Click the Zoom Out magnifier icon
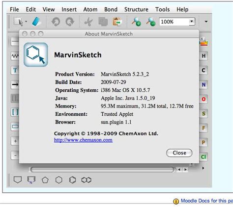Image resolution: width=233 pixels, height=207 pixels. 151,22
